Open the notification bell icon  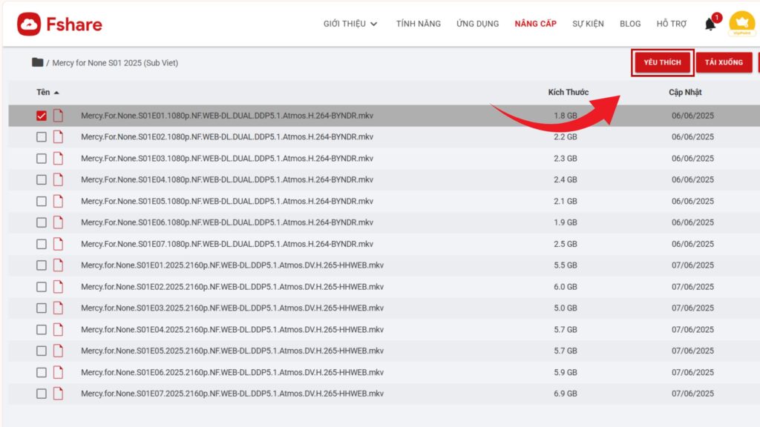point(710,24)
